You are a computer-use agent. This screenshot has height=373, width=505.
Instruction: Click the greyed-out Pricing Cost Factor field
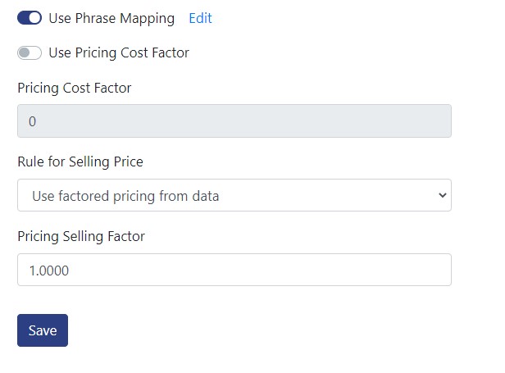[234, 121]
